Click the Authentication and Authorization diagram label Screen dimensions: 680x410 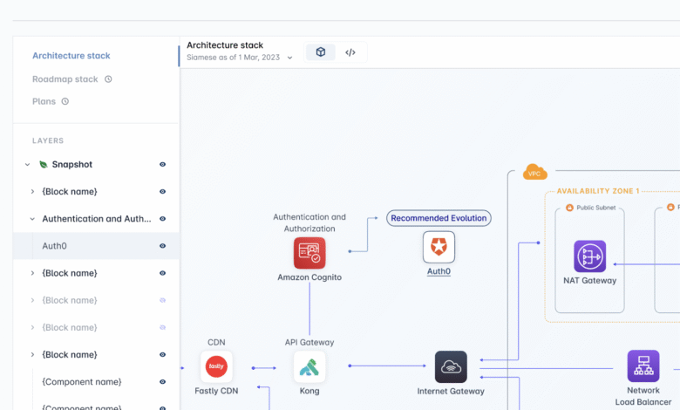(x=309, y=222)
